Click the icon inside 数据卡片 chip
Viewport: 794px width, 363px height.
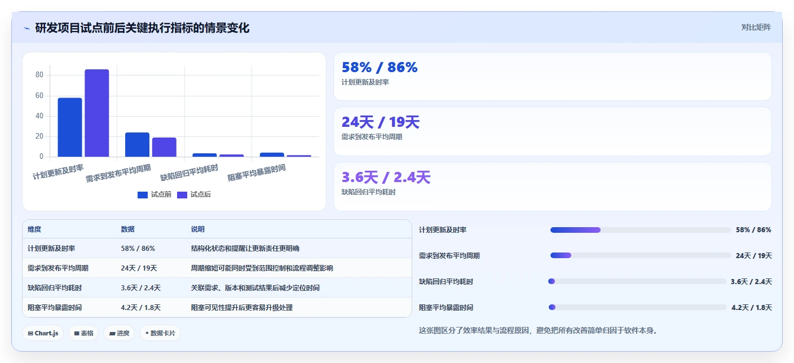(x=147, y=333)
